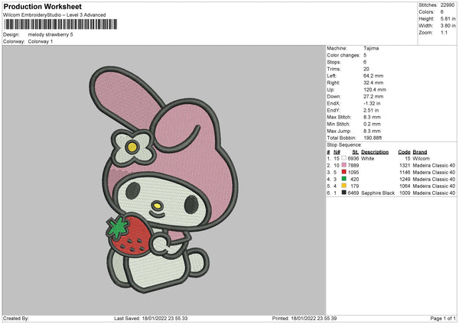459x324 pixels.
Task: Click the "Code" column header
Action: (x=404, y=152)
